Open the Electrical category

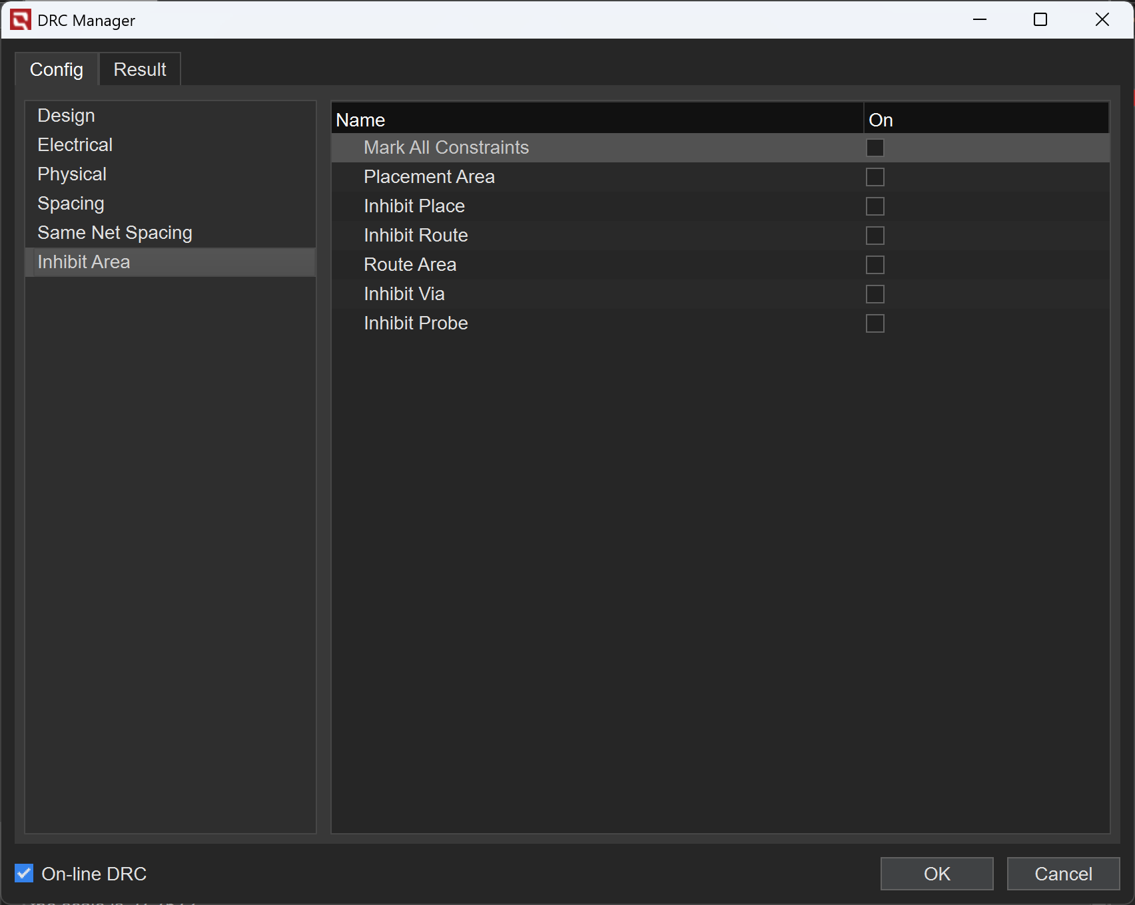[x=75, y=145]
